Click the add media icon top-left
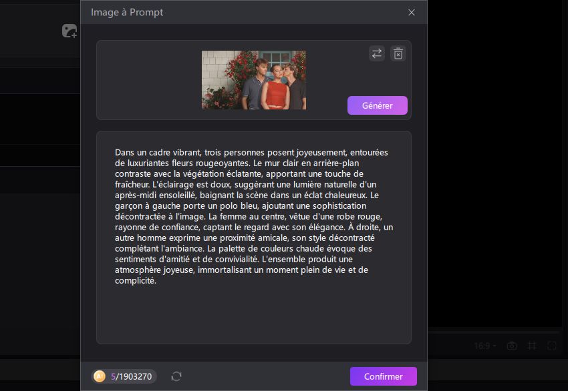 pyautogui.click(x=69, y=31)
